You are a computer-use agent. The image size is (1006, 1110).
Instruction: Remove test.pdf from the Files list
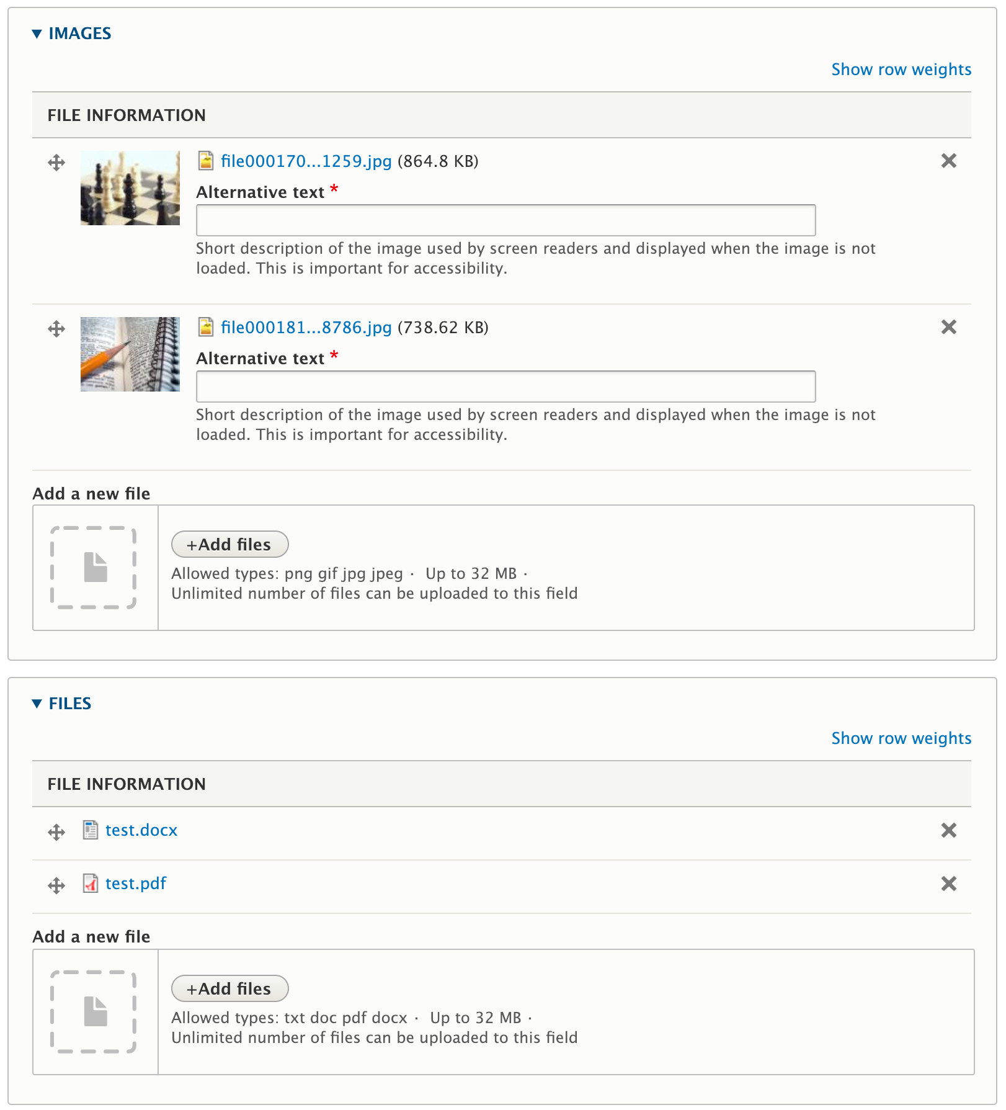tap(948, 883)
